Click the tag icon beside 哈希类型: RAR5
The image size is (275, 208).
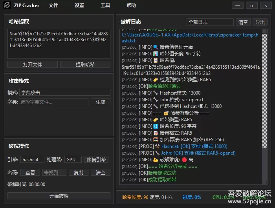pos(156,120)
